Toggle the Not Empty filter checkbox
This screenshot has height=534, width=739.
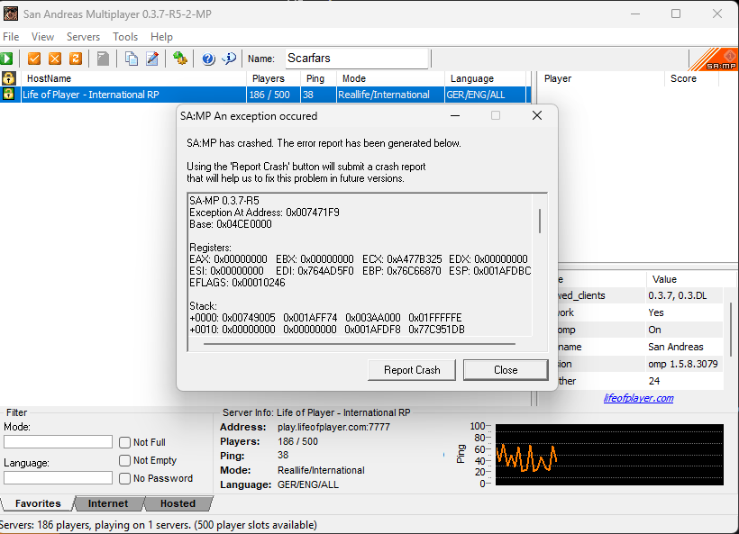pyautogui.click(x=124, y=460)
